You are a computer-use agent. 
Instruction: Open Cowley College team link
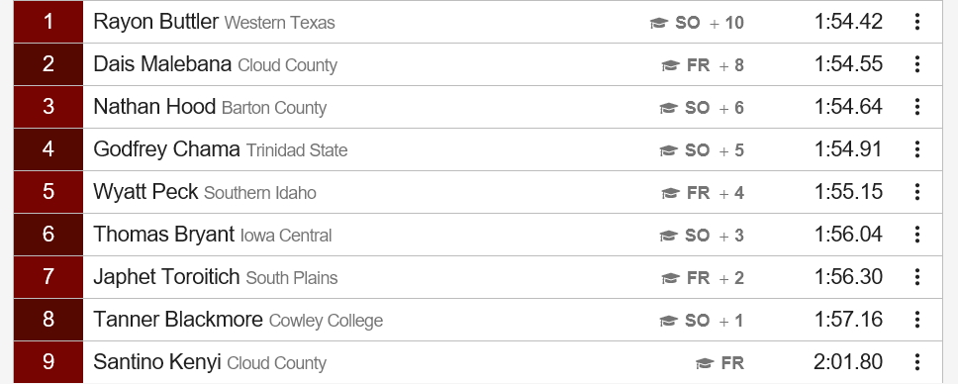[x=326, y=321]
